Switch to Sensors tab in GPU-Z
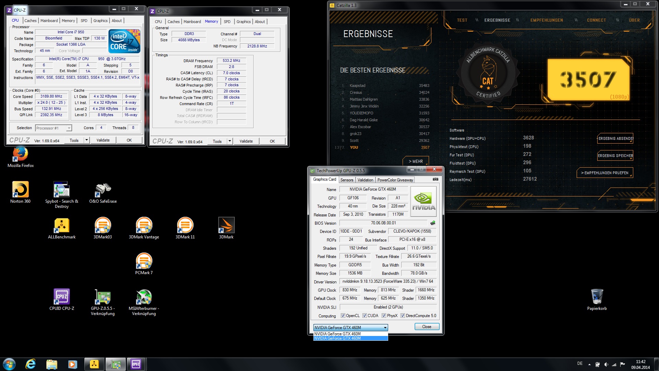The image size is (659, 371). [347, 180]
